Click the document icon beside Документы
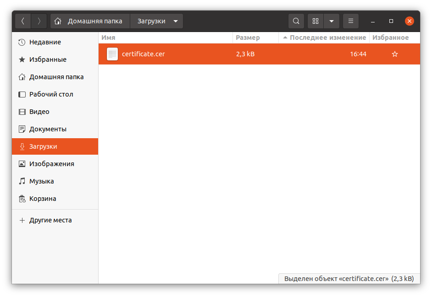432x297 pixels. [22, 129]
